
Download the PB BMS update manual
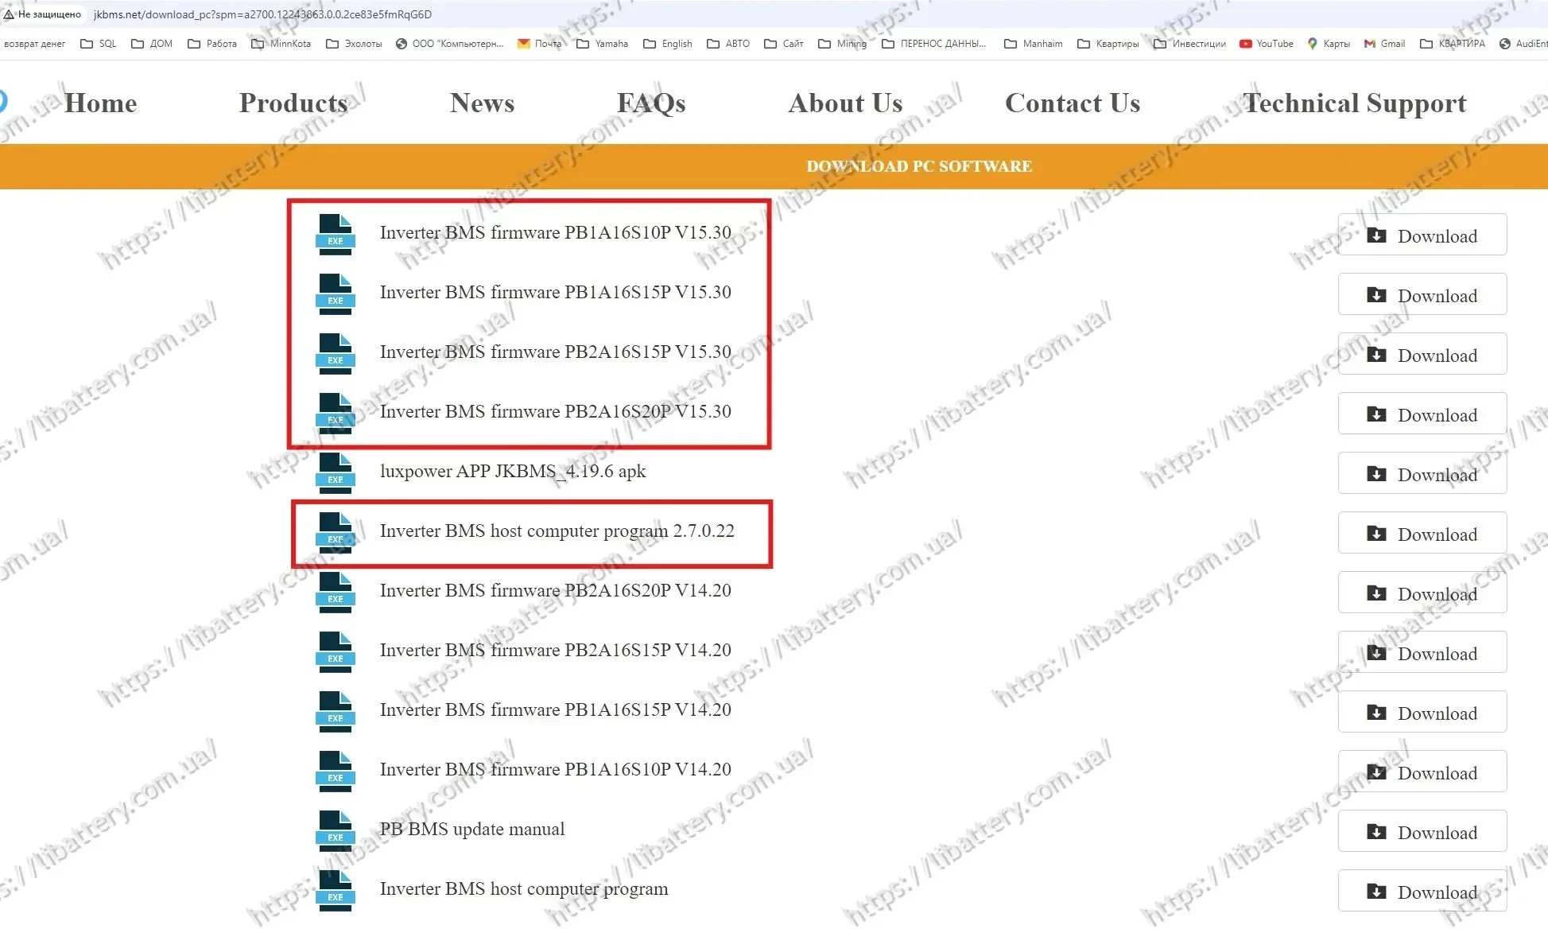[1422, 831]
